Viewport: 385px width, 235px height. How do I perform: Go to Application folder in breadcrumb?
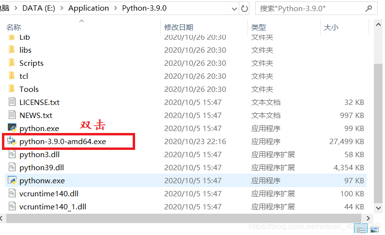(x=89, y=8)
